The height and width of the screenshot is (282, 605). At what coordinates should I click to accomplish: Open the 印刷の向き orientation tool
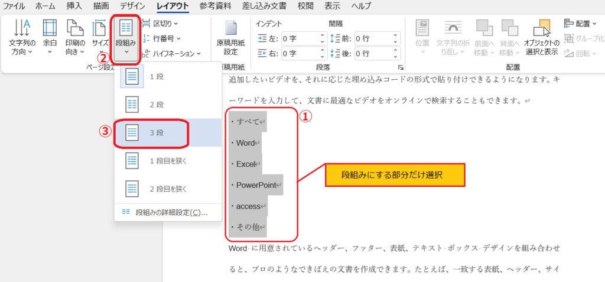coord(75,37)
